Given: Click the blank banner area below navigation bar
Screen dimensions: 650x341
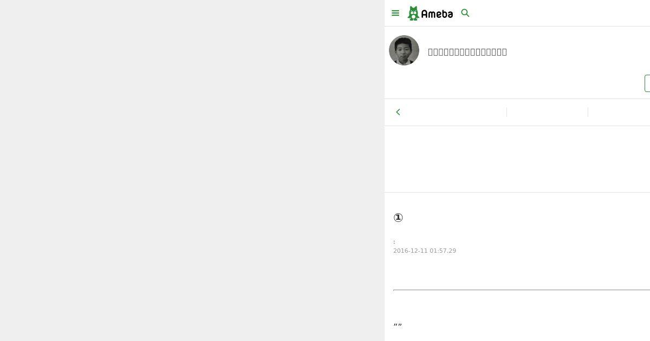Looking at the screenshot, I should 517,159.
